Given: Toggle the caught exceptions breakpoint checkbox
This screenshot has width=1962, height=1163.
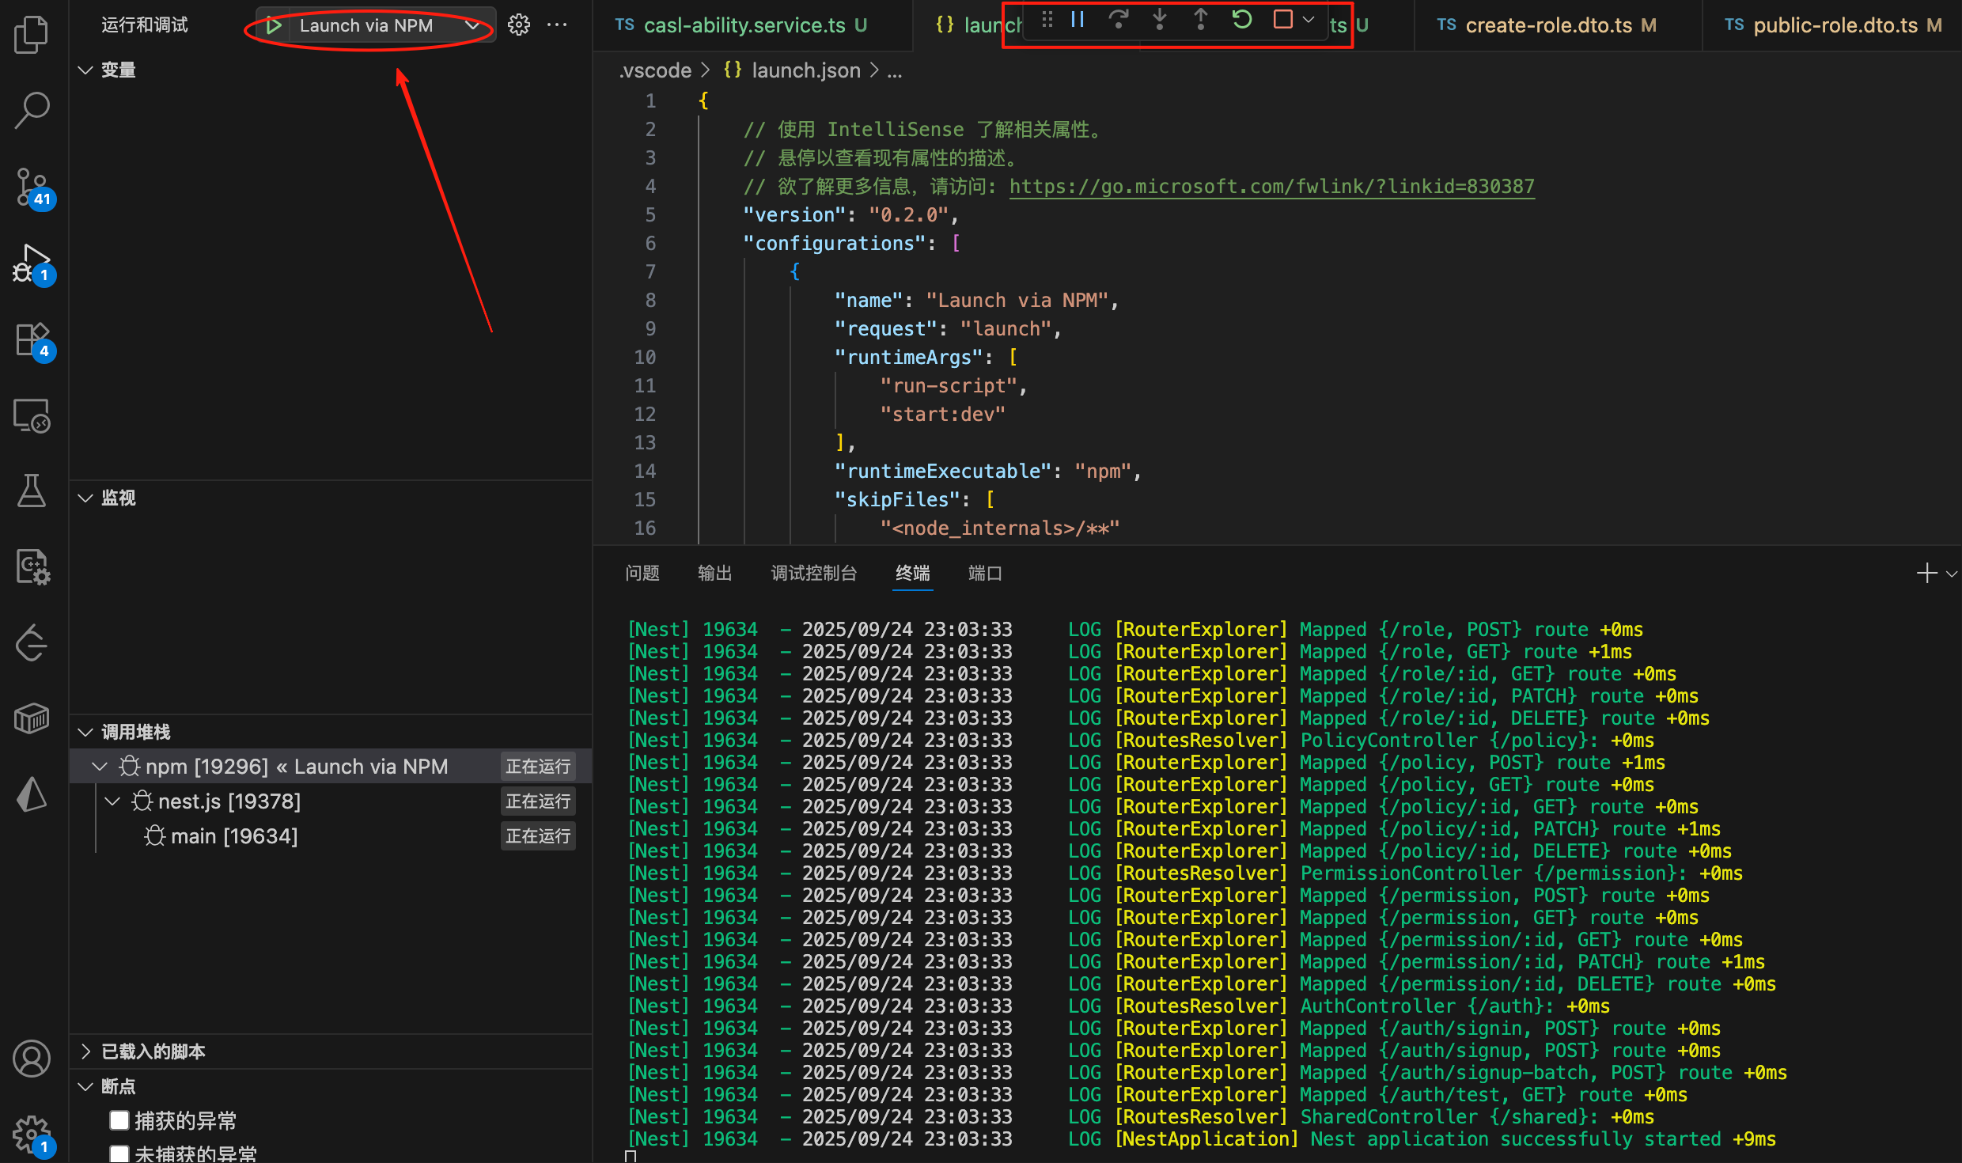Looking at the screenshot, I should point(119,1120).
